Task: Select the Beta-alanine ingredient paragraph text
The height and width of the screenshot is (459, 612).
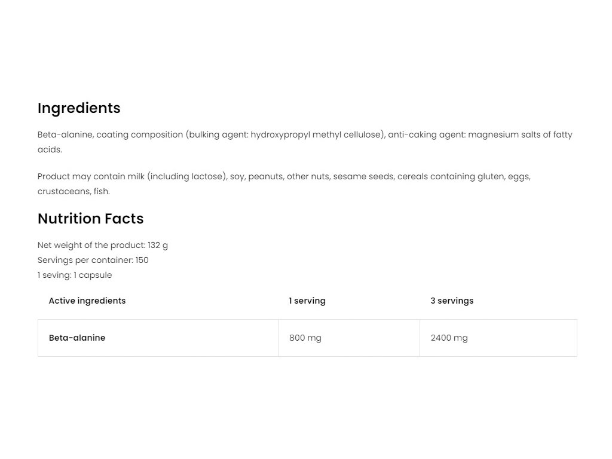Action: tap(305, 142)
